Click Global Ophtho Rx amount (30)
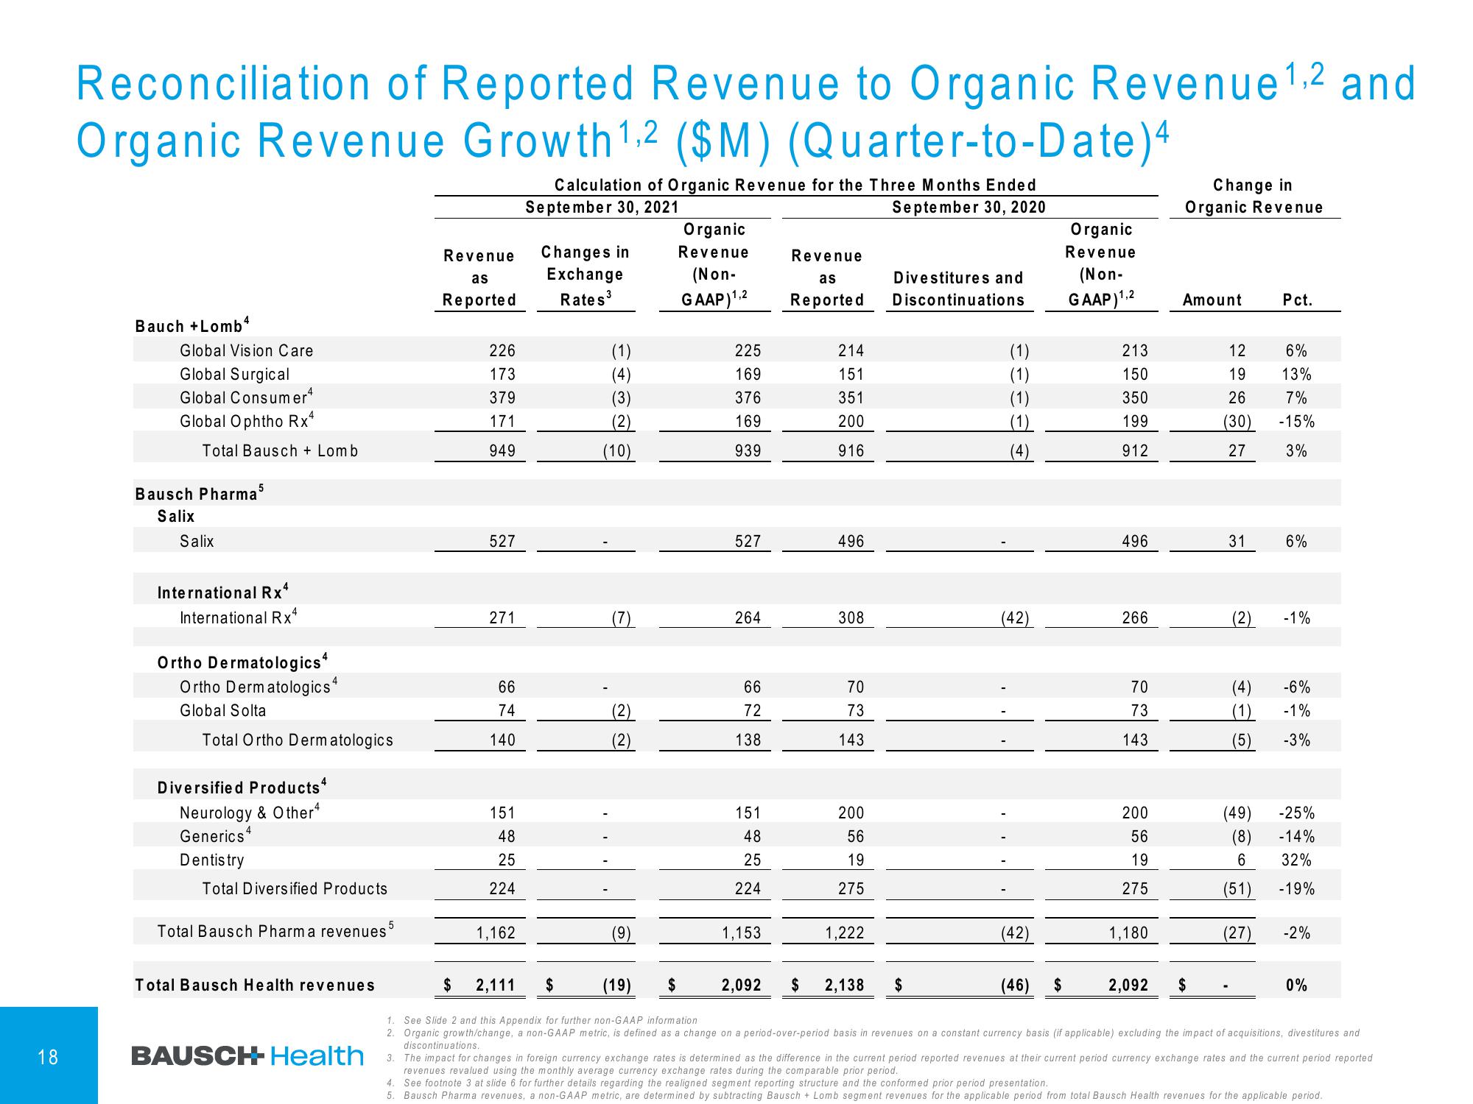 click(x=1236, y=422)
